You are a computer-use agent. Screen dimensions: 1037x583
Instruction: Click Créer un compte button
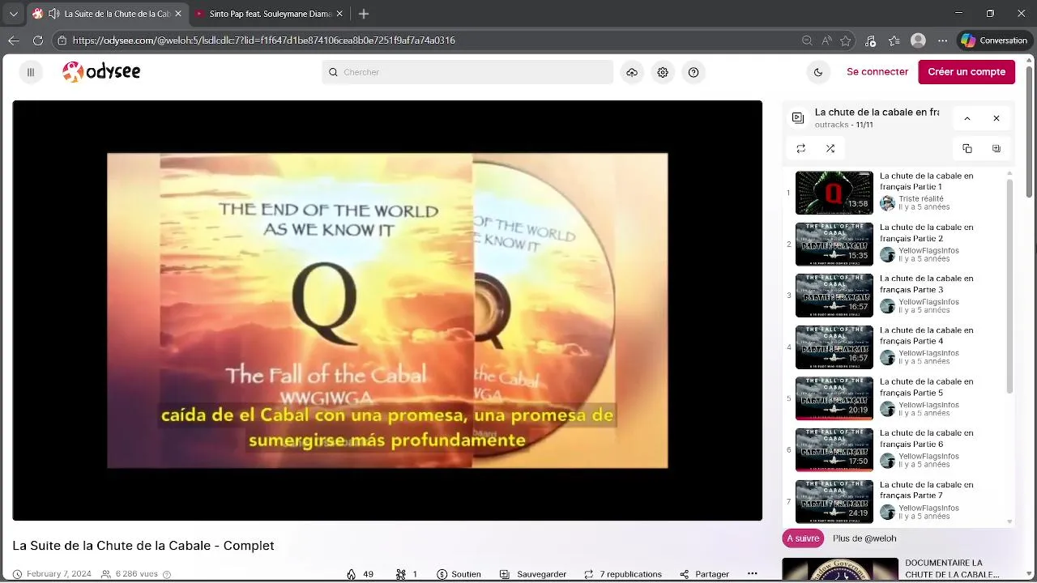967,71
